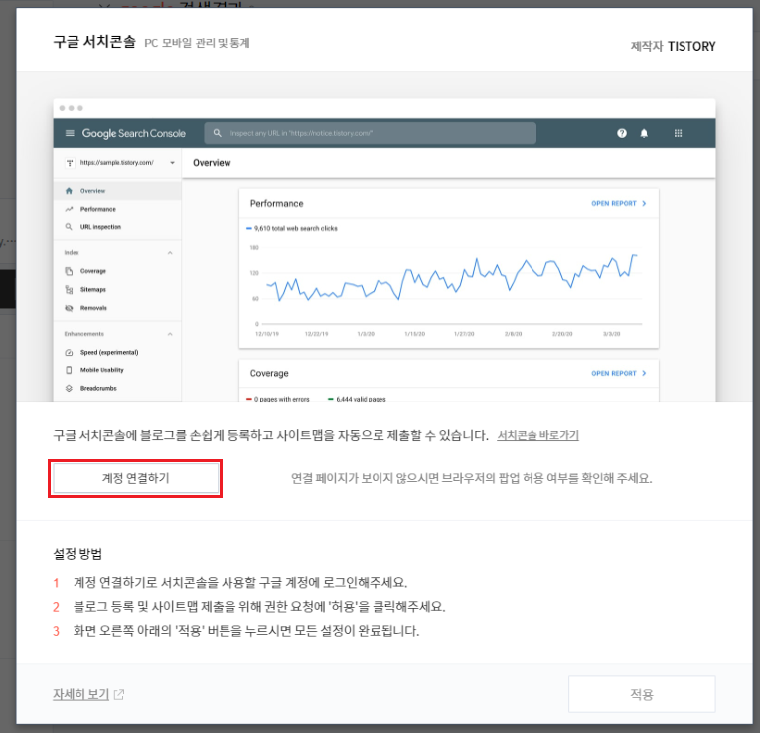Open the help question mark icon
This screenshot has width=760, height=733.
pyautogui.click(x=622, y=133)
